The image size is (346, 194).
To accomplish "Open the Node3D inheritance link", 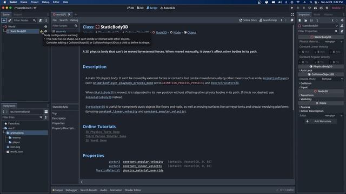I will click(x=161, y=32).
